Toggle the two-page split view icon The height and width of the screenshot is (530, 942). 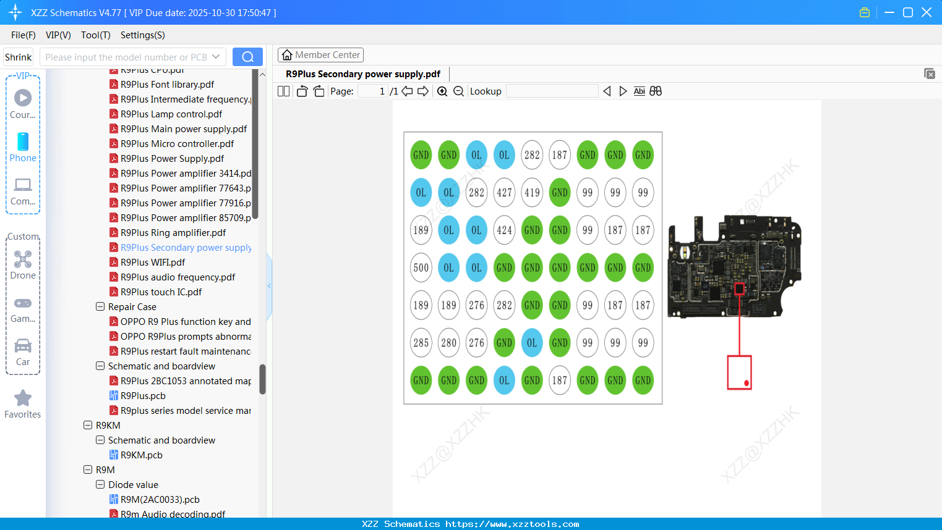(284, 91)
